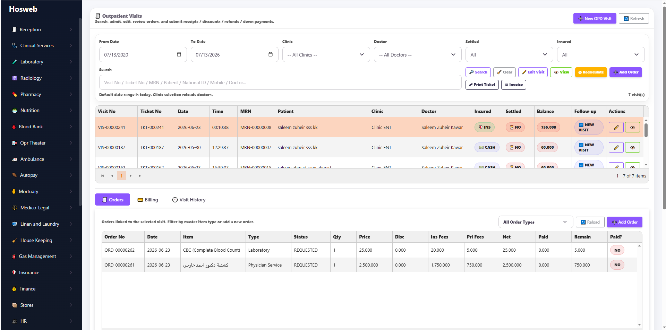Click the Reload orders button

tap(590, 222)
